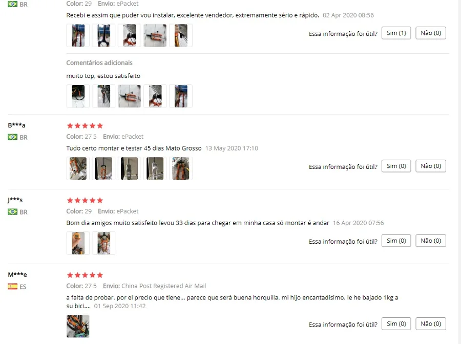Click the five-star rating on M***e's review
This screenshot has width=461, height=344.
[85, 275]
